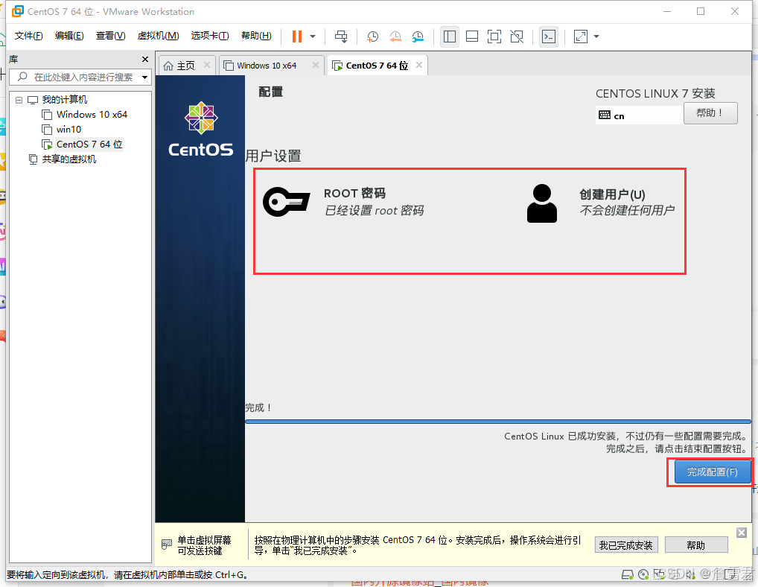This screenshot has width=758, height=587.
Task: Toggle the library sidebar view icon
Action: [450, 37]
